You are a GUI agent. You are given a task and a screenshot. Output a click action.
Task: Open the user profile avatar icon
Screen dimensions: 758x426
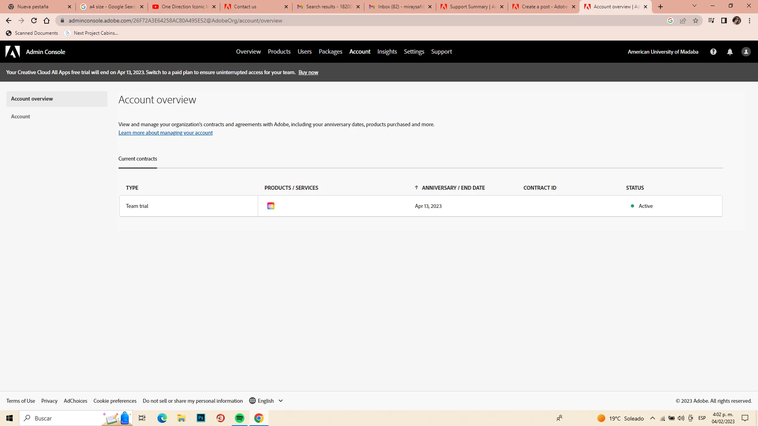(x=746, y=52)
